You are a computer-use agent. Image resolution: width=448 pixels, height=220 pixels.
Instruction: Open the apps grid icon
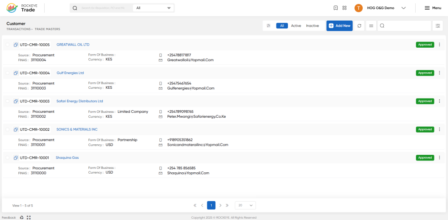(x=345, y=8)
